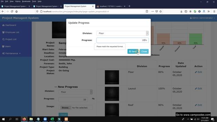
Task: Open Excel from the taskbar
Action: [x=52, y=119]
